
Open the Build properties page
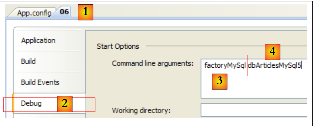click(x=28, y=61)
